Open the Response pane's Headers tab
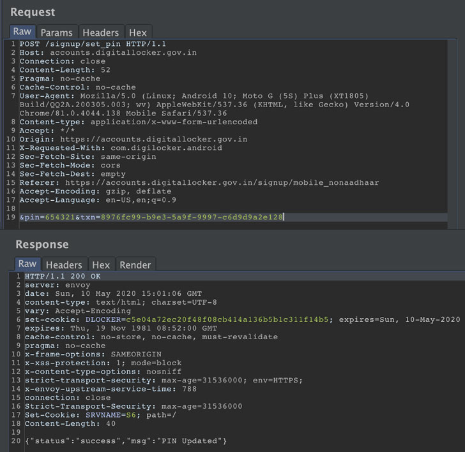Screen dimensions: 465x452 coord(64,265)
